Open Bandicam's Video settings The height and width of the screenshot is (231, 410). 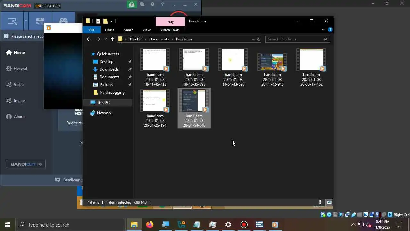tap(15, 85)
